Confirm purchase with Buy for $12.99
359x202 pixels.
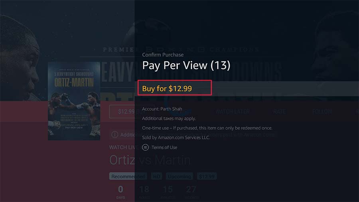click(x=174, y=88)
